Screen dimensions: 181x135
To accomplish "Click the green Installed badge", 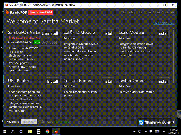I will tap(37, 42).
